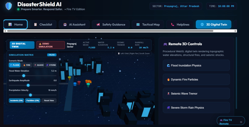249x127 pixels.
Task: Select STORM scenario mode
Action: tap(51, 65)
